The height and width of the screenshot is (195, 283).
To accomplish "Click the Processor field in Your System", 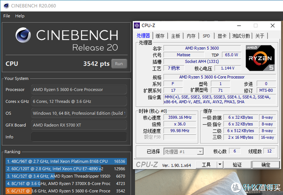I will 79,90.
